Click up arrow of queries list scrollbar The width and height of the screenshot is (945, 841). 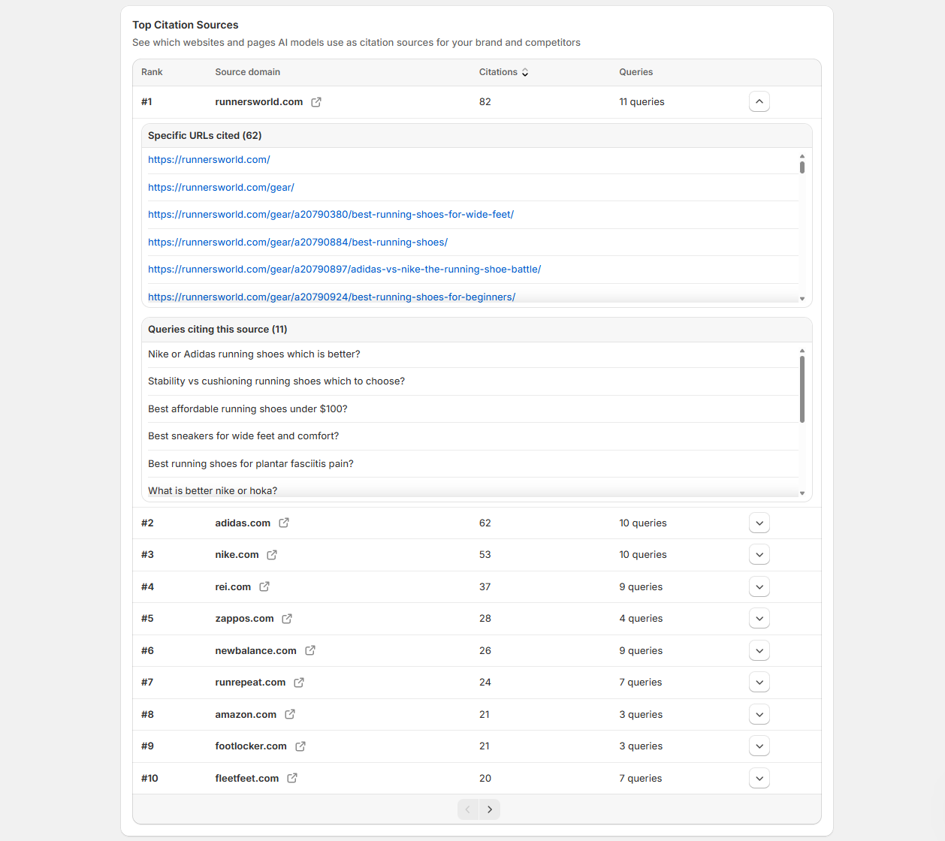[802, 351]
